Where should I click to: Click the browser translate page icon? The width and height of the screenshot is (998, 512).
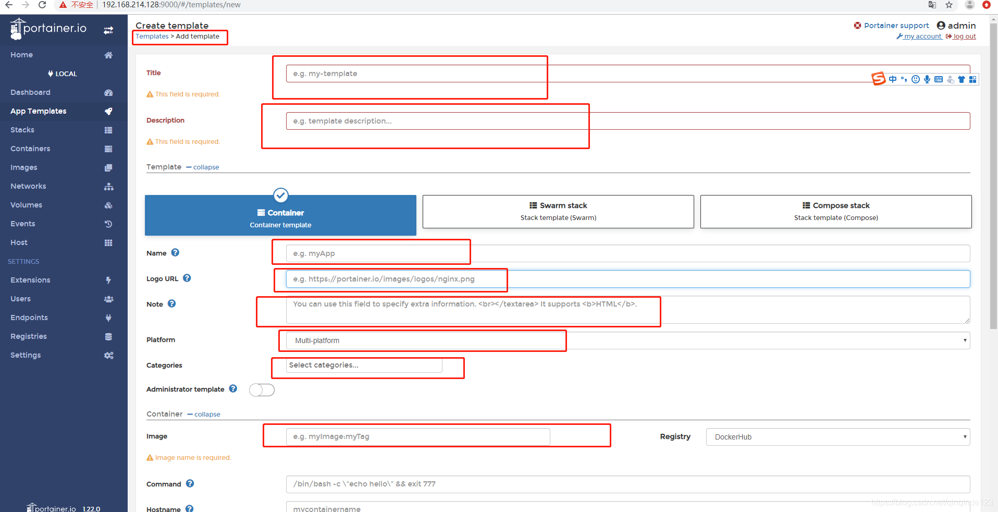(x=932, y=5)
